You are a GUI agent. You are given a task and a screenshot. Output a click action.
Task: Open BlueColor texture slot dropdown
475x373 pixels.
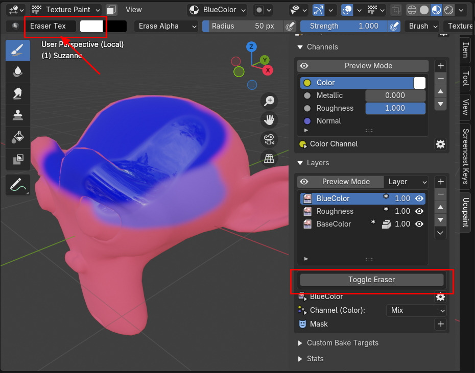click(x=217, y=10)
